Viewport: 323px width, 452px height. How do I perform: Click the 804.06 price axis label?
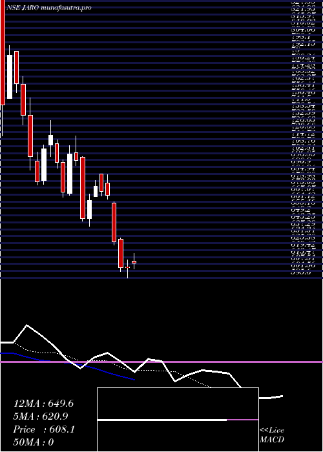pyautogui.click(x=304, y=30)
